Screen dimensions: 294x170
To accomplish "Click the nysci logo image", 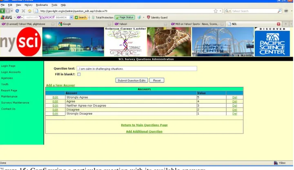I will (x=21, y=42).
